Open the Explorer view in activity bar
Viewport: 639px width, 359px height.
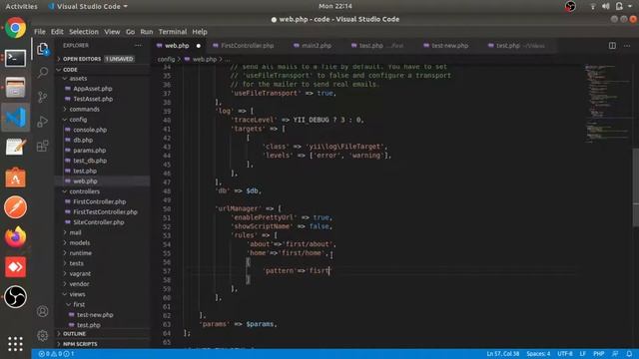tap(43, 50)
